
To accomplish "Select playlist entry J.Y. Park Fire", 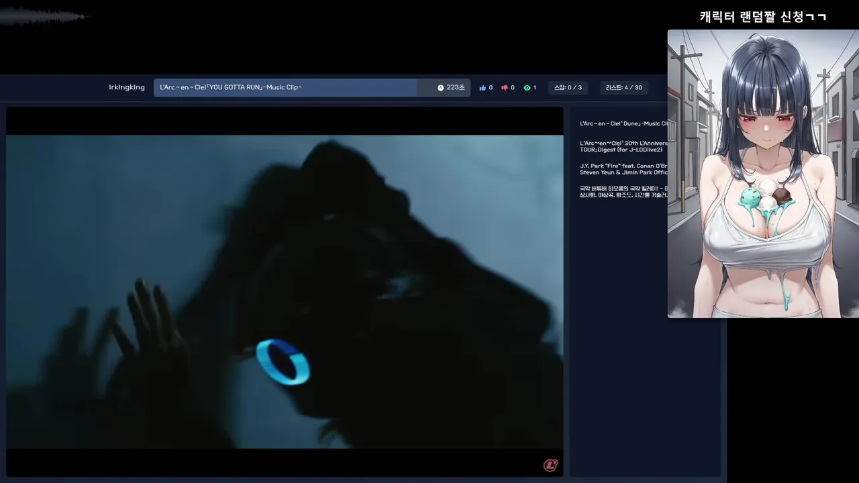I will (x=623, y=169).
